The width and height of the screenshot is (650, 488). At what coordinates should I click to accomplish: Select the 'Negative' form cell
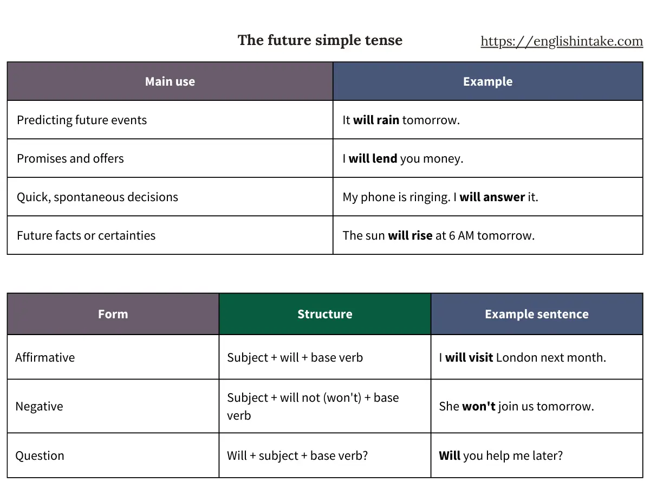point(39,406)
